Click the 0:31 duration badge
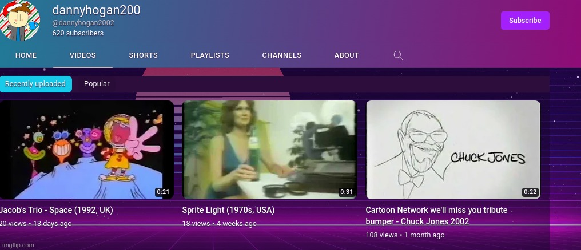581x250 pixels. [347, 192]
